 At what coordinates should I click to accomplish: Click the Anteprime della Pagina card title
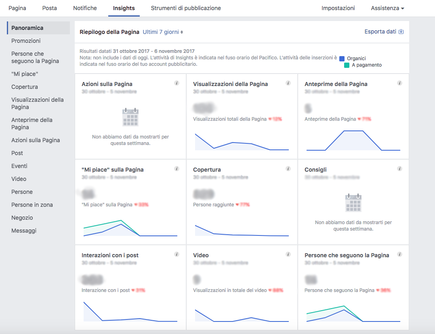pyautogui.click(x=336, y=84)
